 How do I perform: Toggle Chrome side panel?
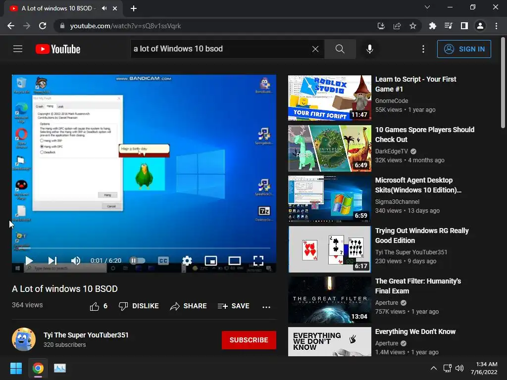click(x=464, y=26)
